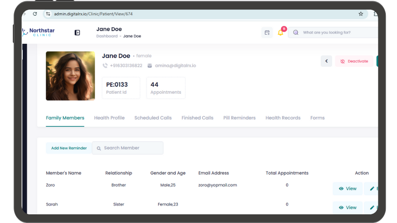
Task: Click the Email Address column header
Action: pos(214,173)
